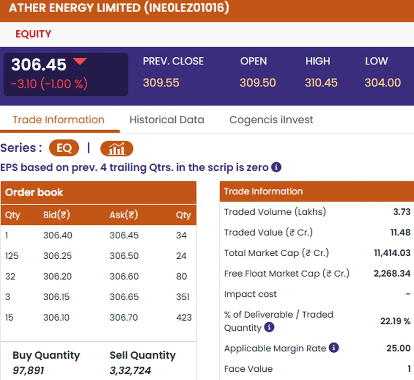
Task: Click bid price 306.15
Action: click(x=56, y=297)
